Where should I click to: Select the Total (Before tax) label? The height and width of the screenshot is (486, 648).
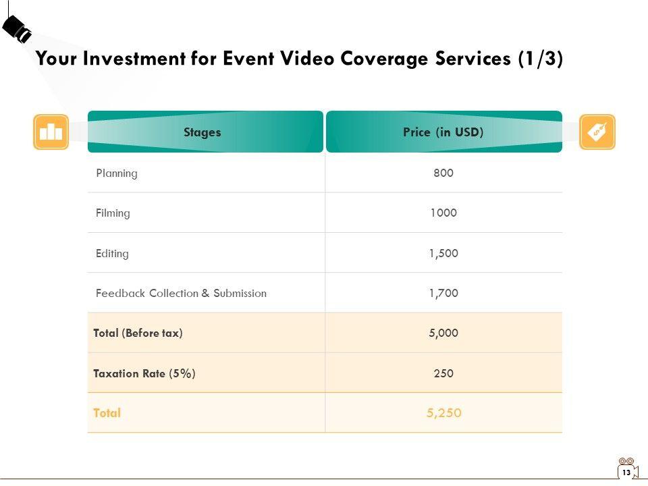click(138, 333)
